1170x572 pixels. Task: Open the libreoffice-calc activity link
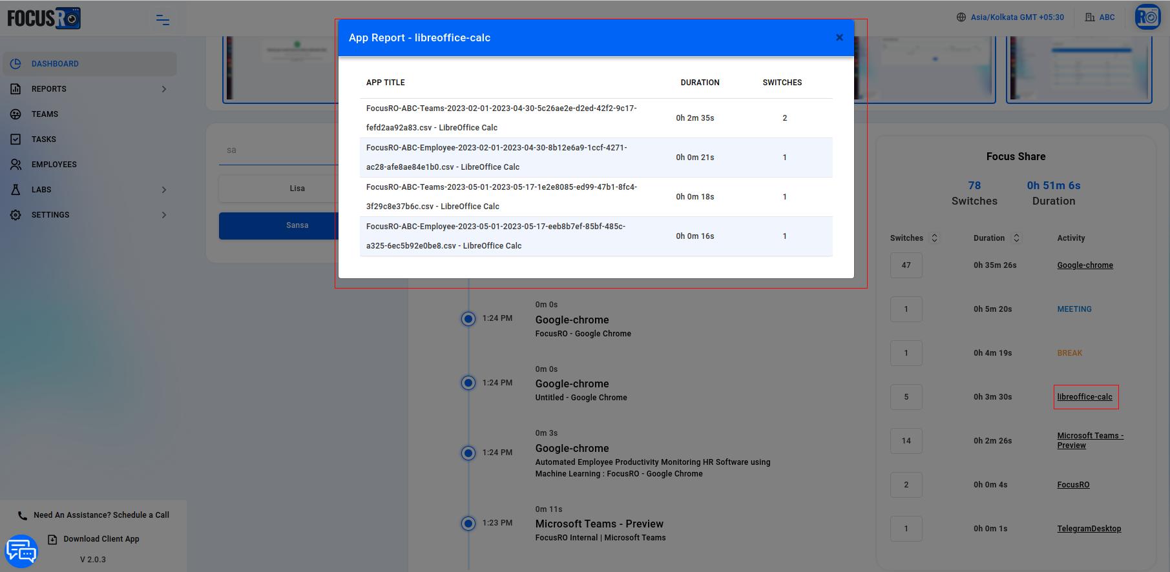pyautogui.click(x=1085, y=397)
